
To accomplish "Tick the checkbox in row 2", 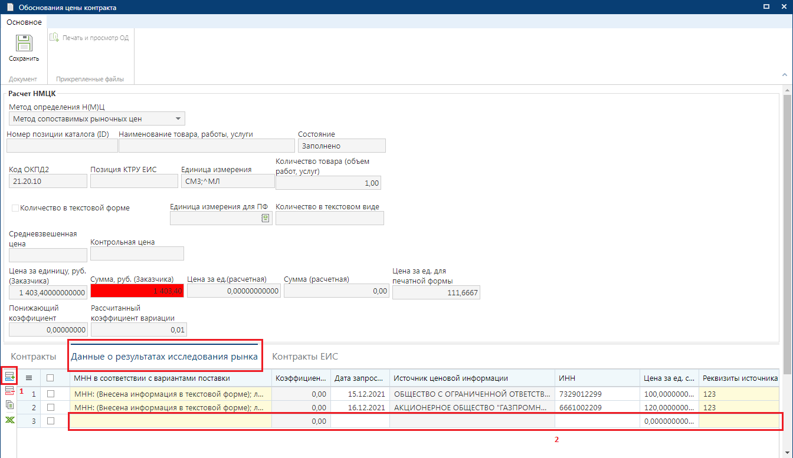I will (x=51, y=407).
